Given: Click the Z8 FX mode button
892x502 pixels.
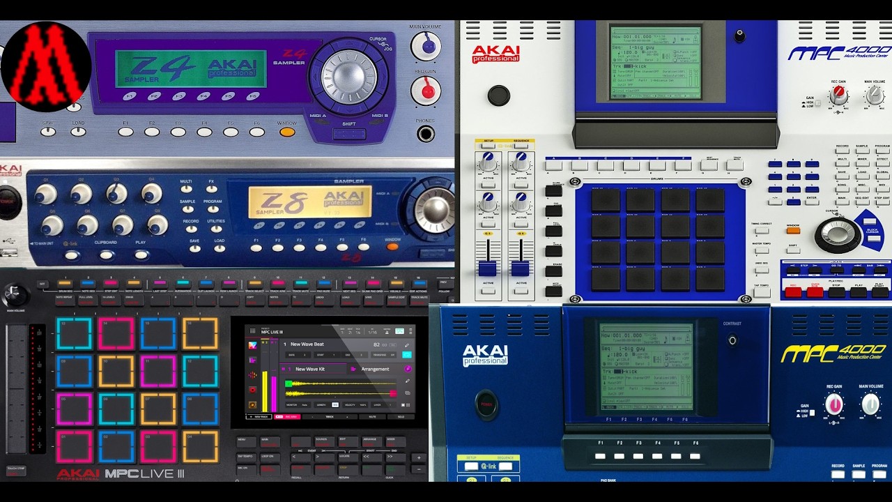Looking at the screenshot, I should 212,189.
